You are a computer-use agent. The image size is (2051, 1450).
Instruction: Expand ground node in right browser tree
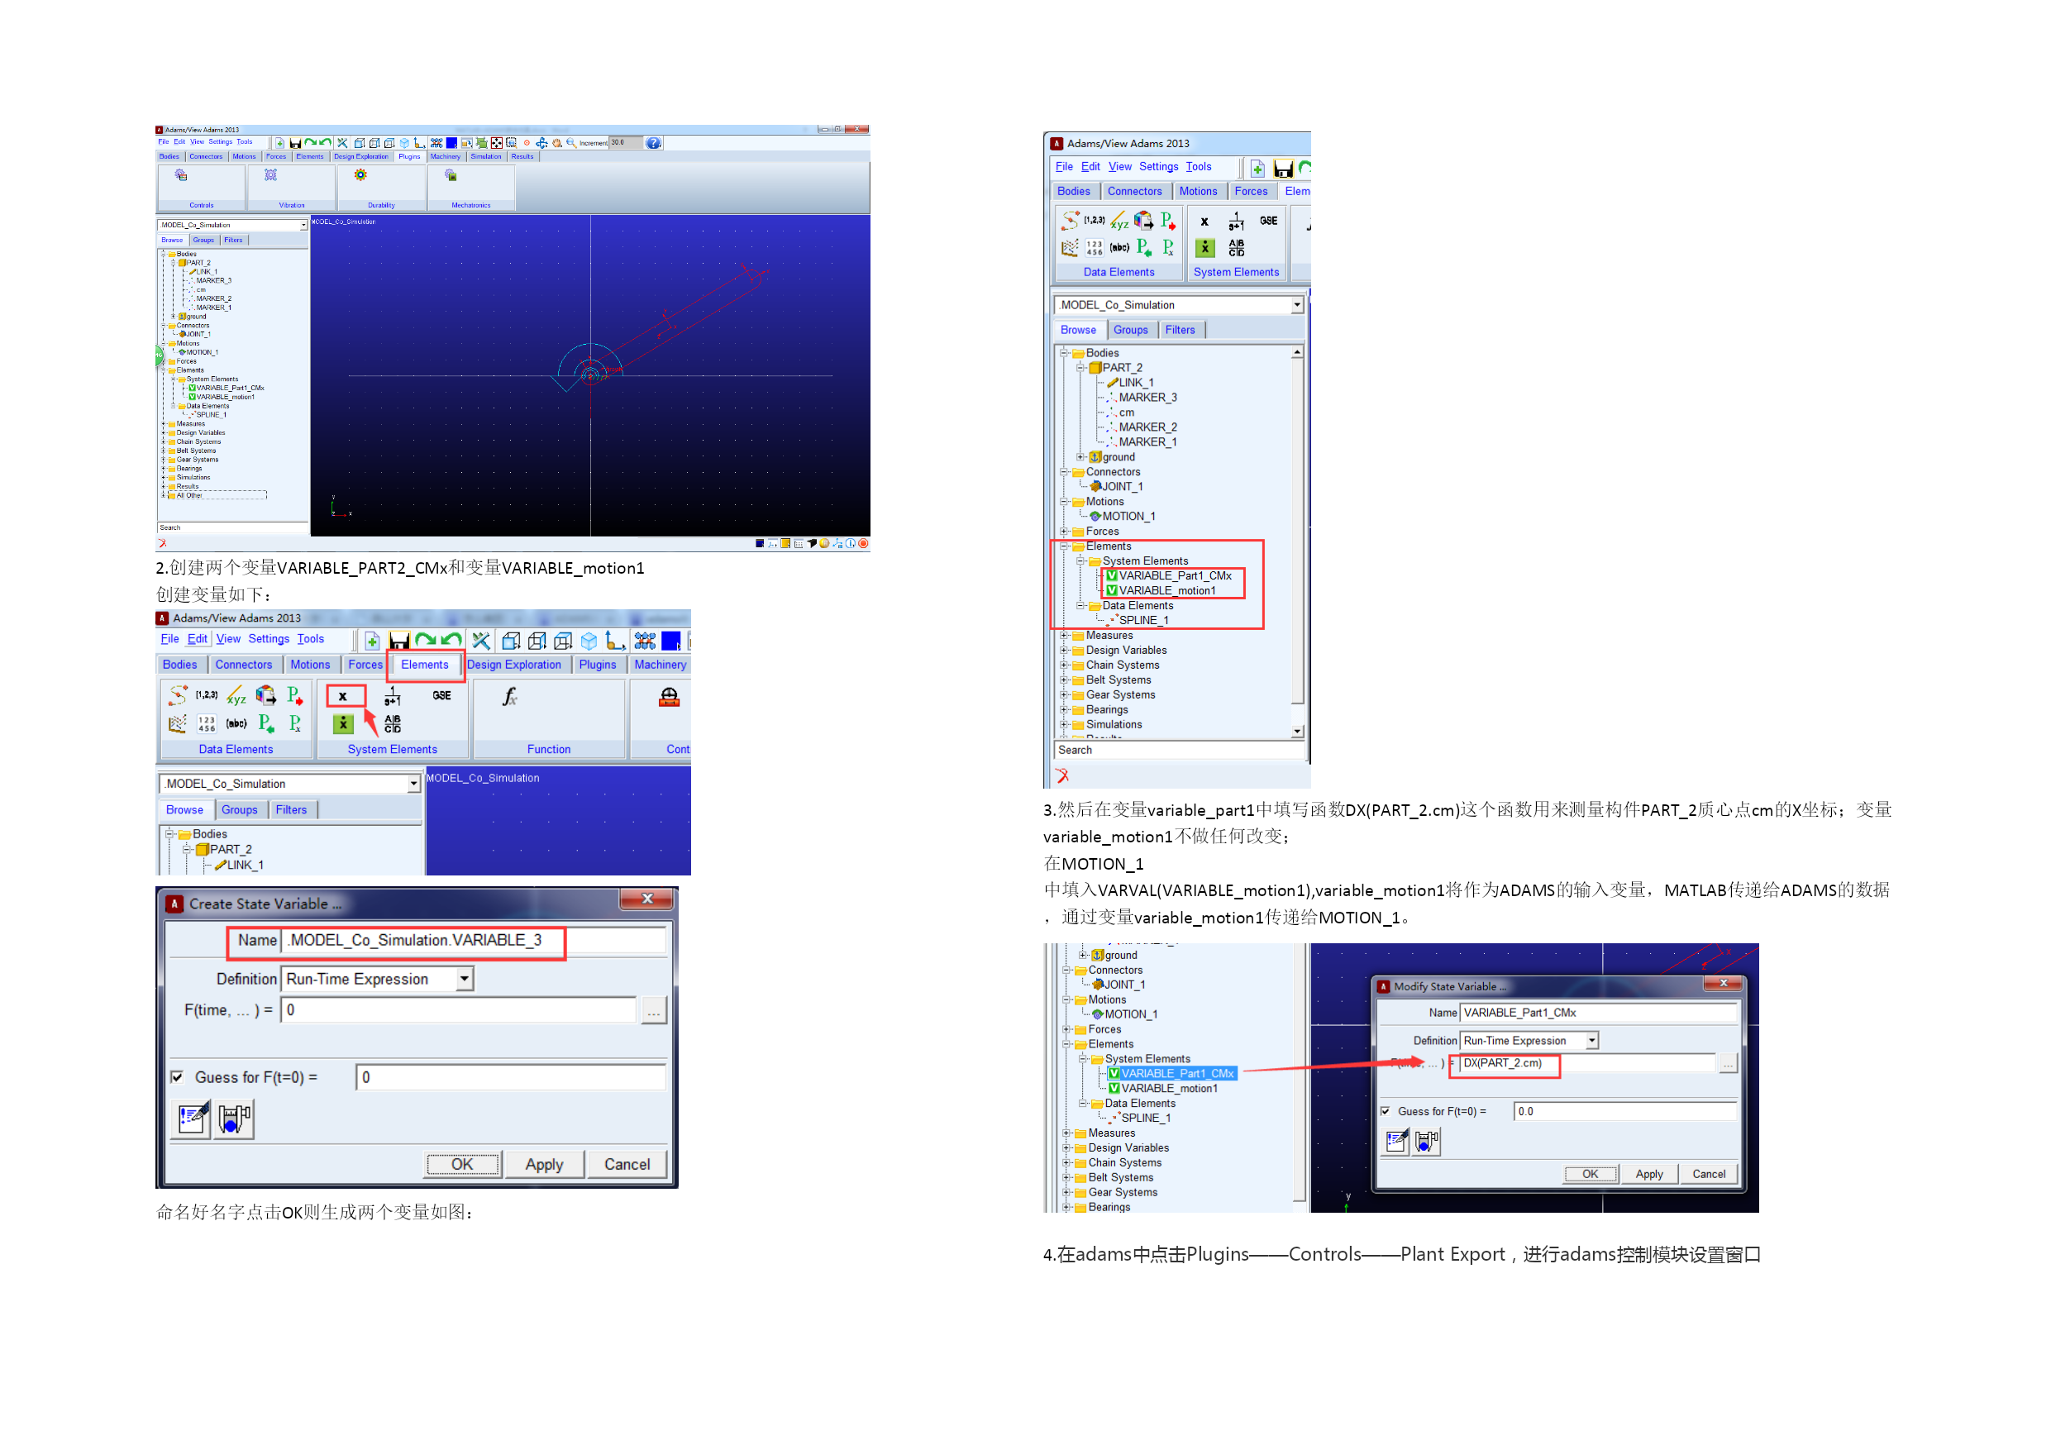[1080, 456]
